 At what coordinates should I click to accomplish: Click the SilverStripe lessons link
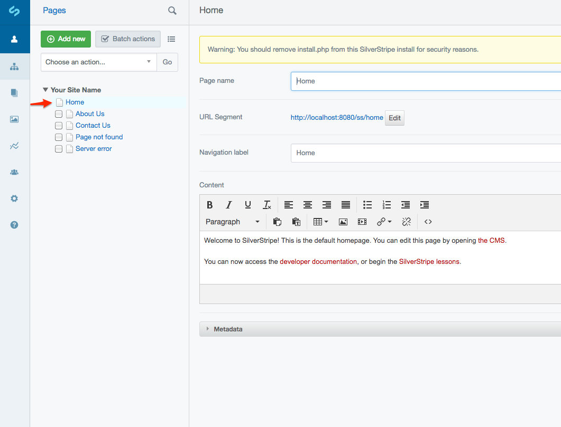point(429,262)
